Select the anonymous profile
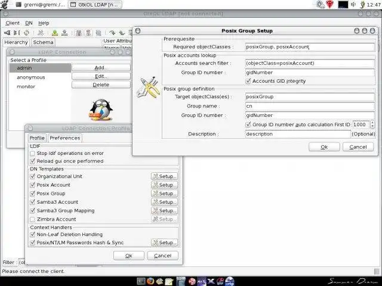This screenshot has width=382, height=286. [x=40, y=77]
